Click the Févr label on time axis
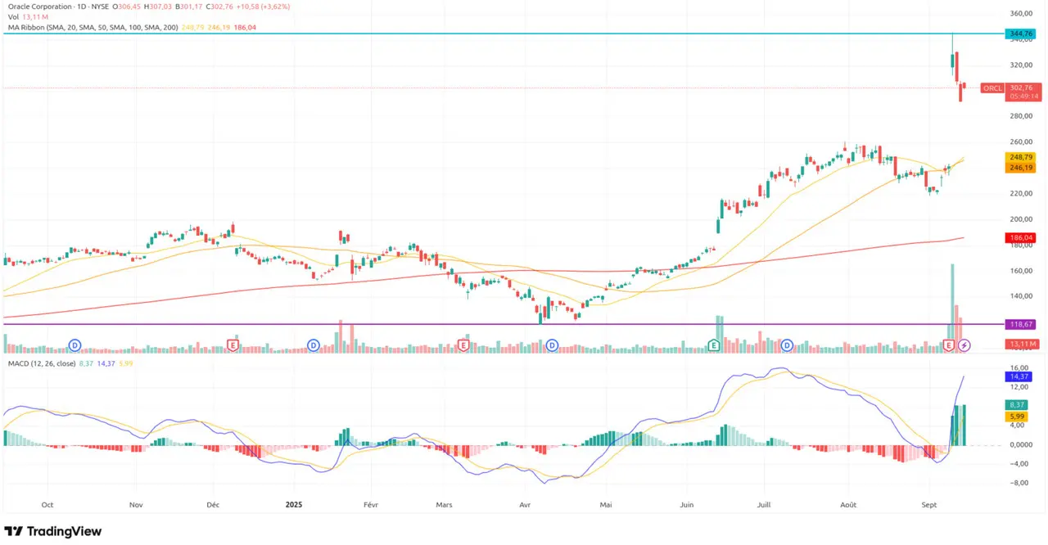The width and height of the screenshot is (1048, 545). [x=370, y=505]
